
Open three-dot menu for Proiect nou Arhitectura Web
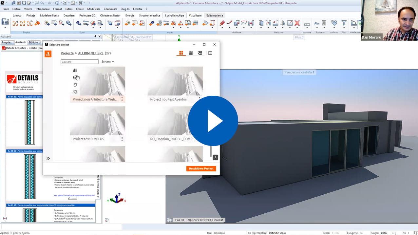click(122, 99)
